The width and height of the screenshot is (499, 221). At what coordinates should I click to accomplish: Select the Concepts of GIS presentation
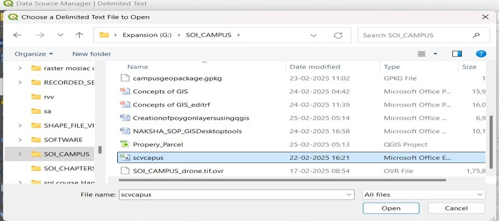point(160,92)
